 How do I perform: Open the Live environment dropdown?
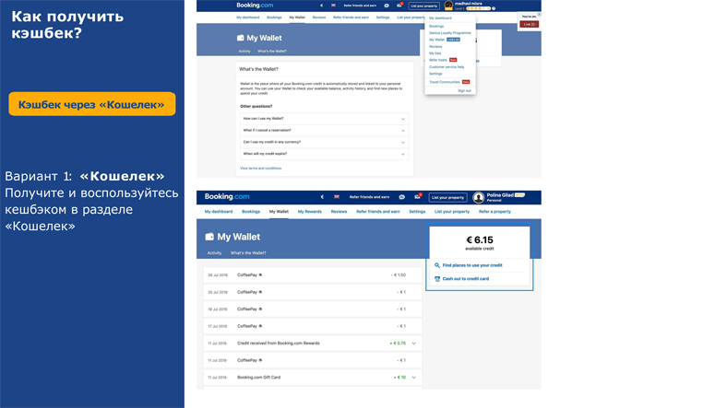click(x=529, y=24)
